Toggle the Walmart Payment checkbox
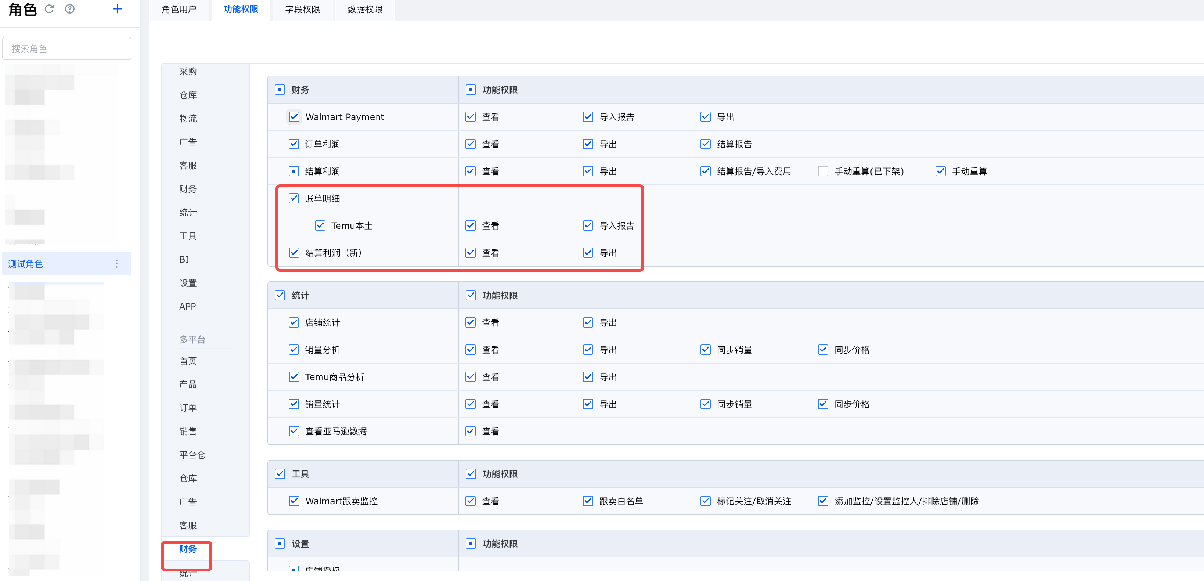 click(x=294, y=117)
